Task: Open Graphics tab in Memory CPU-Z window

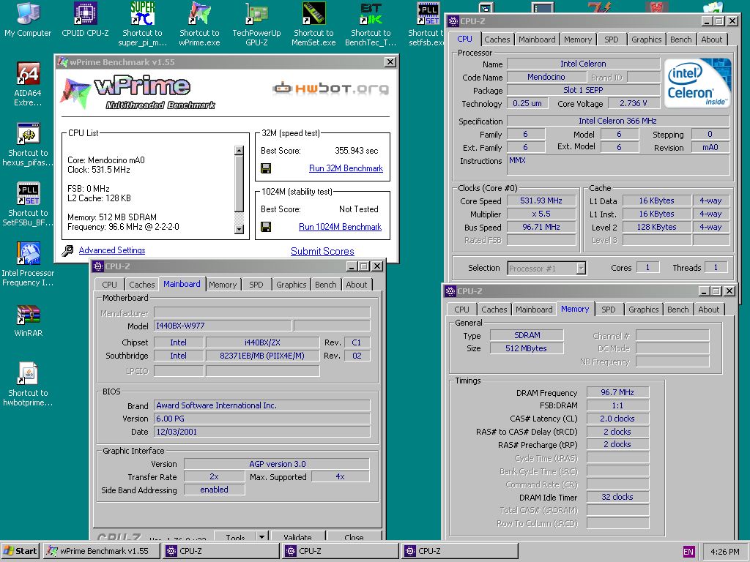Action: pyautogui.click(x=643, y=310)
